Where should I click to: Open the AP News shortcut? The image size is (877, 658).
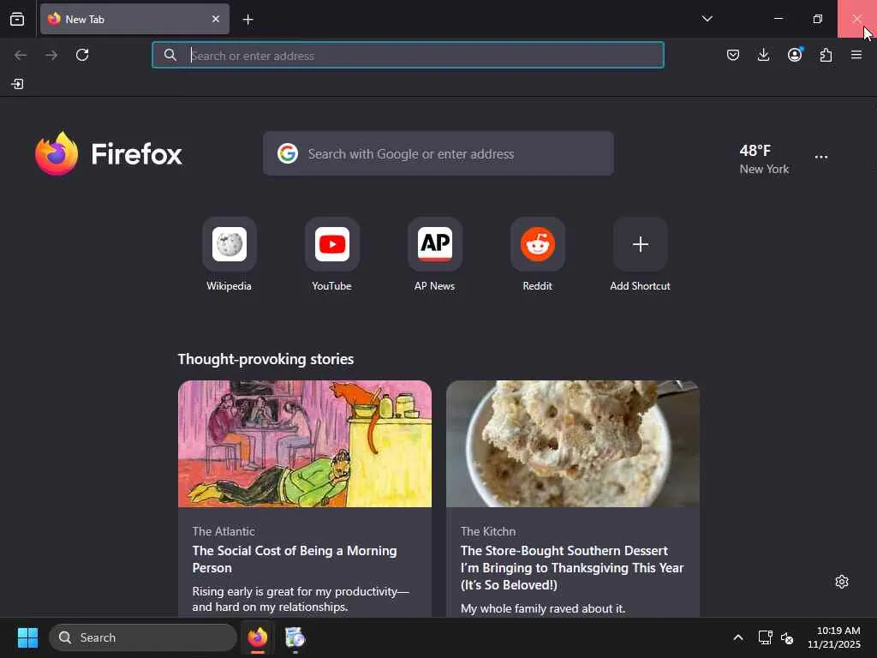tap(434, 255)
